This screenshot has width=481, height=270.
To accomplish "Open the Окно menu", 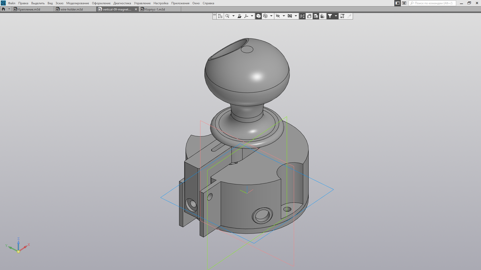I will point(196,3).
